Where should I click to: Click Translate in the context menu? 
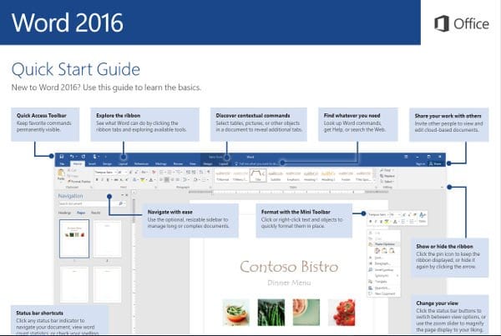[x=381, y=282]
